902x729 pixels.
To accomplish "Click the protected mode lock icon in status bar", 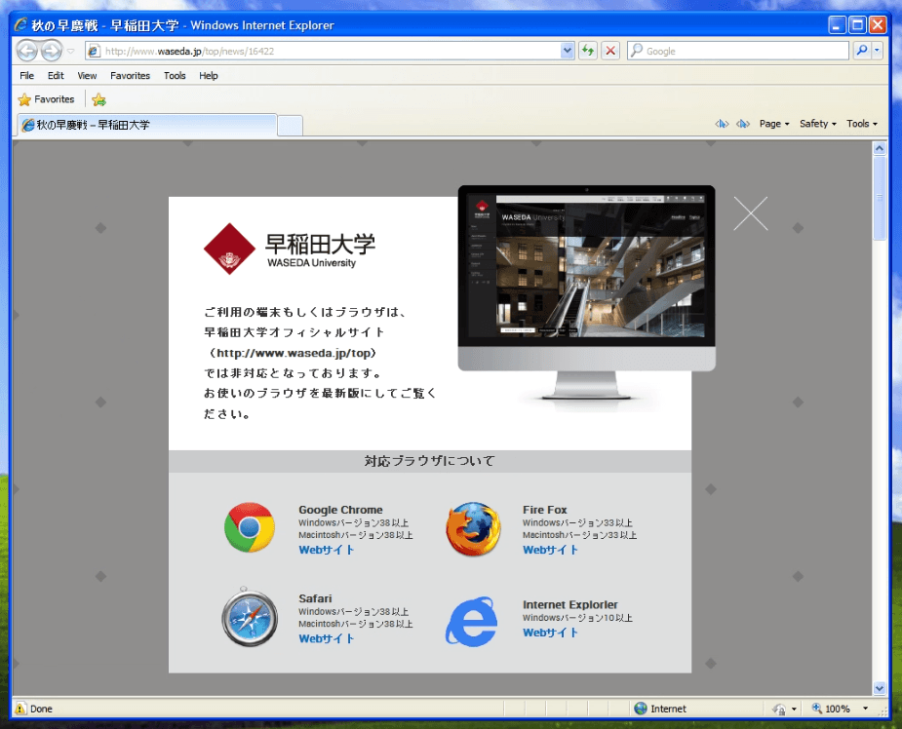I will click(x=779, y=709).
